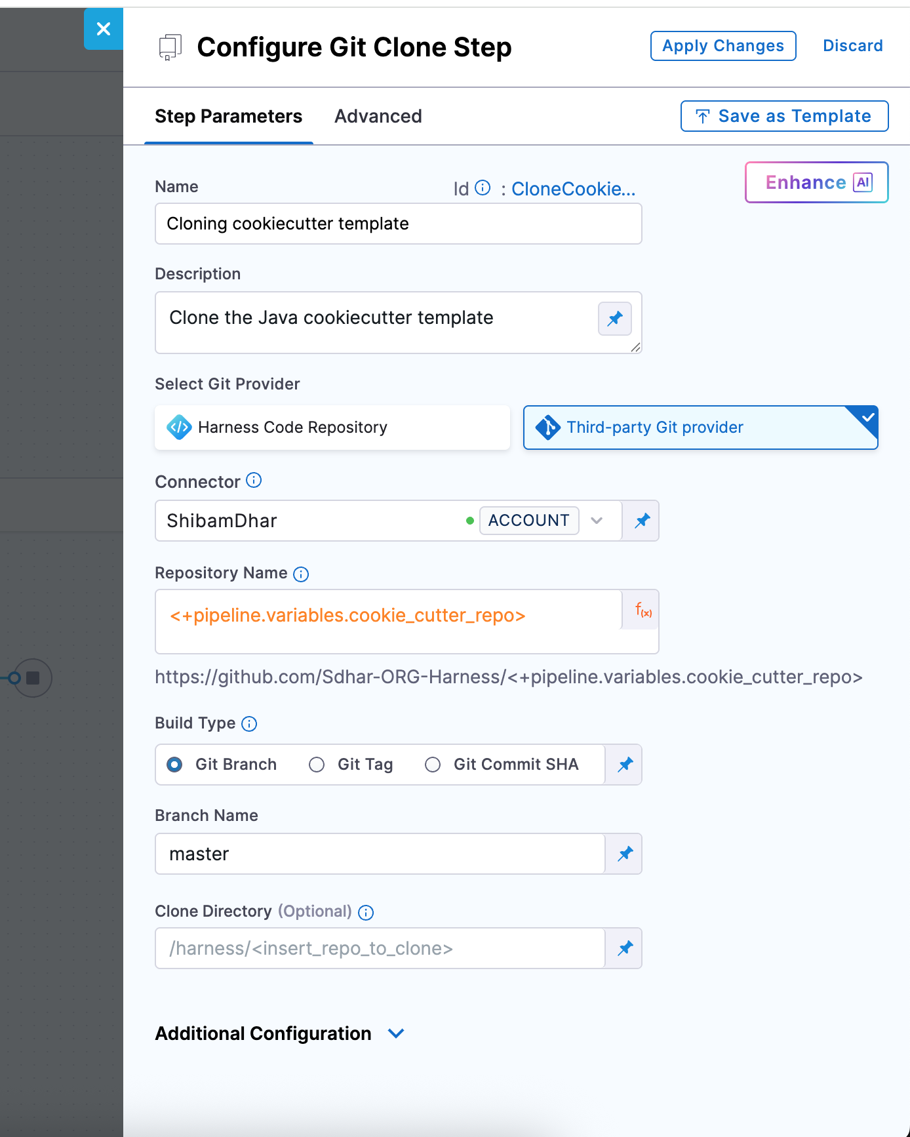The width and height of the screenshot is (910, 1137).
Task: Click the pin icon next to Build Type
Action: (x=625, y=765)
